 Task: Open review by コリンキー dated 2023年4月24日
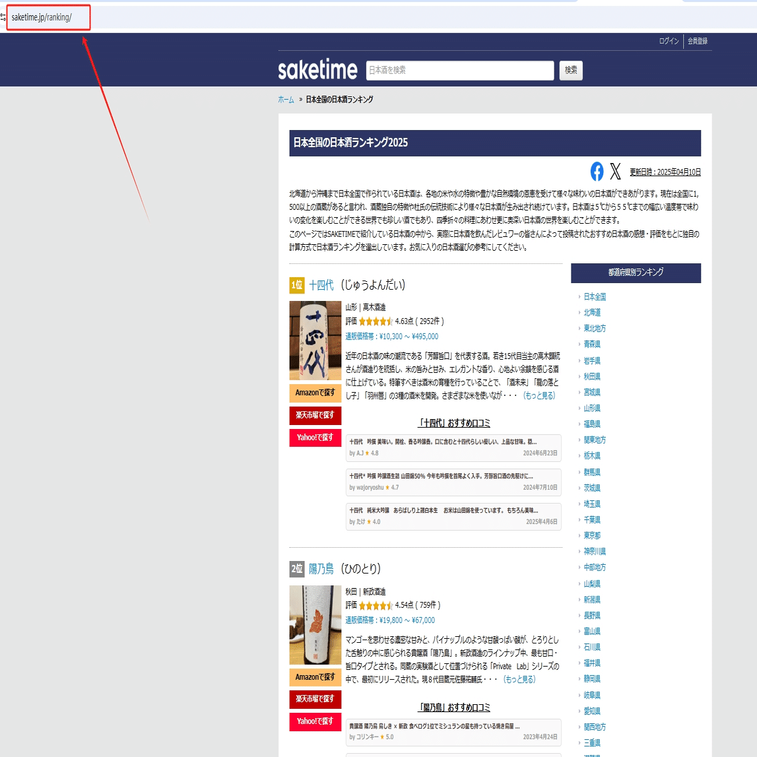(453, 733)
